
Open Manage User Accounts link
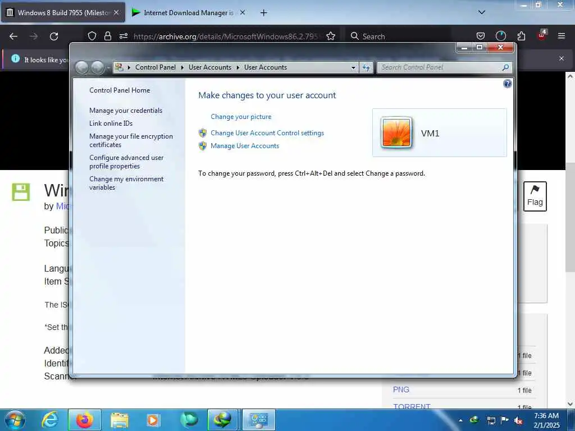[x=245, y=146]
